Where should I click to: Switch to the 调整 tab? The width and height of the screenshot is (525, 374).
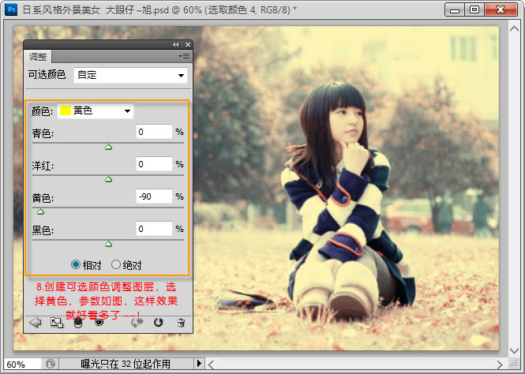click(x=38, y=57)
